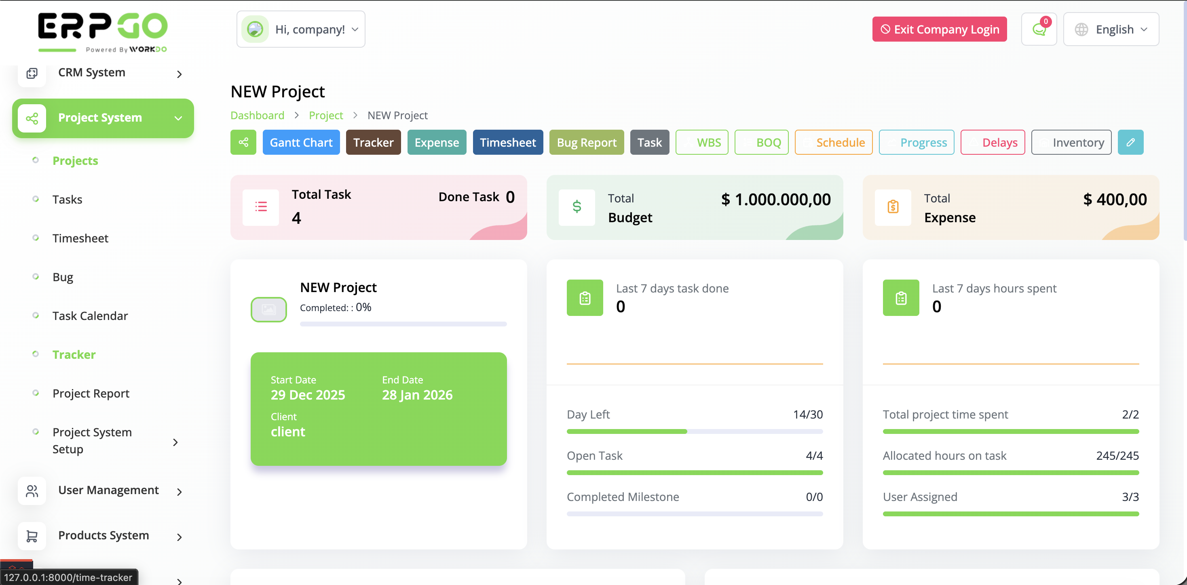Expand the CRM System menu chevron
Screen dimensions: 1187x585
(179, 74)
